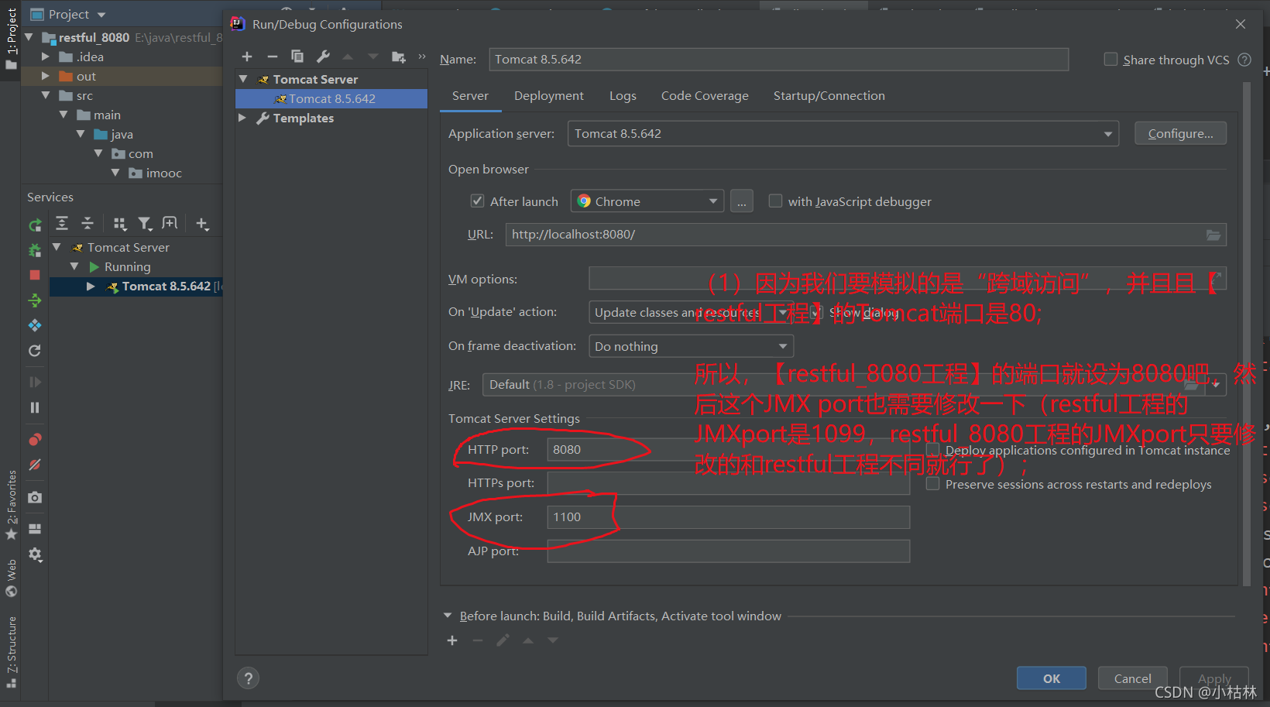The image size is (1270, 707).
Task: Expand out folder in Project tree
Action: (45, 76)
